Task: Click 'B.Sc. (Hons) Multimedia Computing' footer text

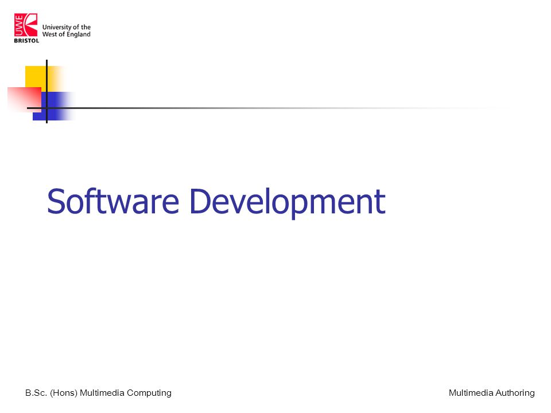Action: [98, 392]
